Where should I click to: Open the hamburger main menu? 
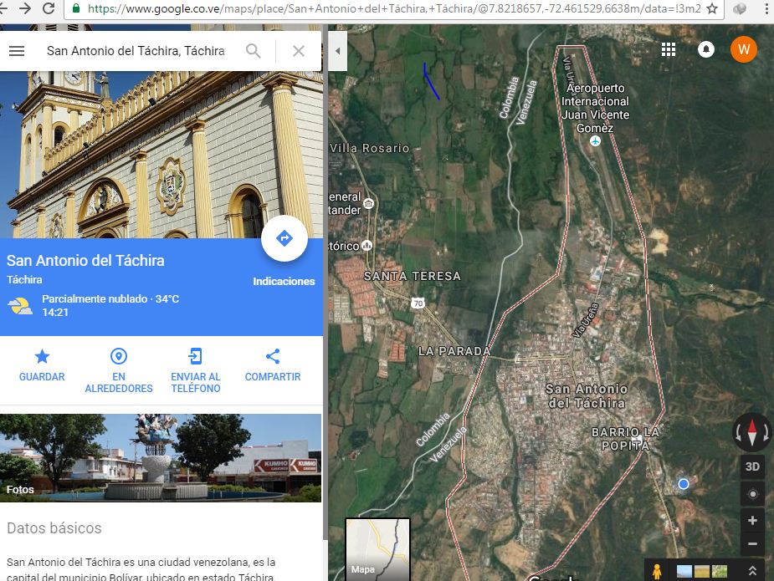[x=17, y=51]
